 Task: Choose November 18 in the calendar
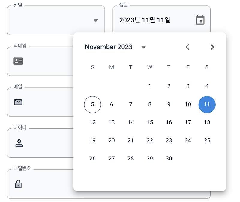click(207, 122)
